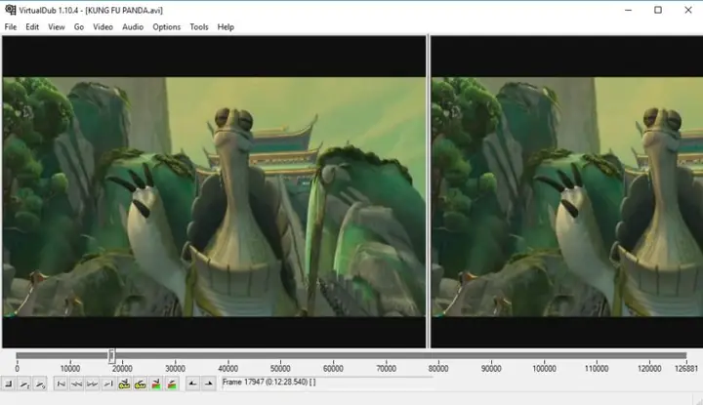This screenshot has height=405, width=703.
Task: Set selection end mark-out icon
Action: 209,384
